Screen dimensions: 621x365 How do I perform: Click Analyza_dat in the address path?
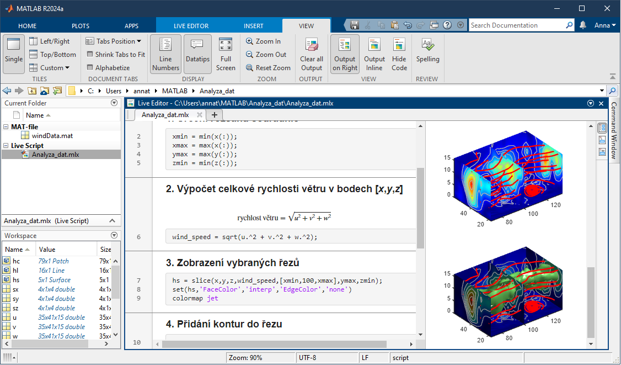(x=217, y=91)
